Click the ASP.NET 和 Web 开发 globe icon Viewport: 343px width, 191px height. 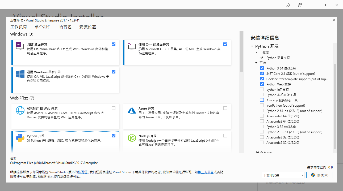coord(20,110)
